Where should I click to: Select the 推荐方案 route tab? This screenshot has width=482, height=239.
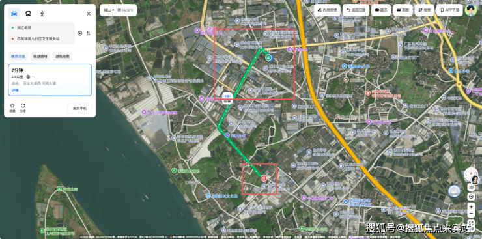click(18, 56)
